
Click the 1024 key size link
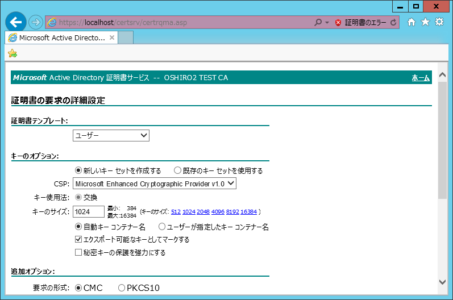[189, 211]
